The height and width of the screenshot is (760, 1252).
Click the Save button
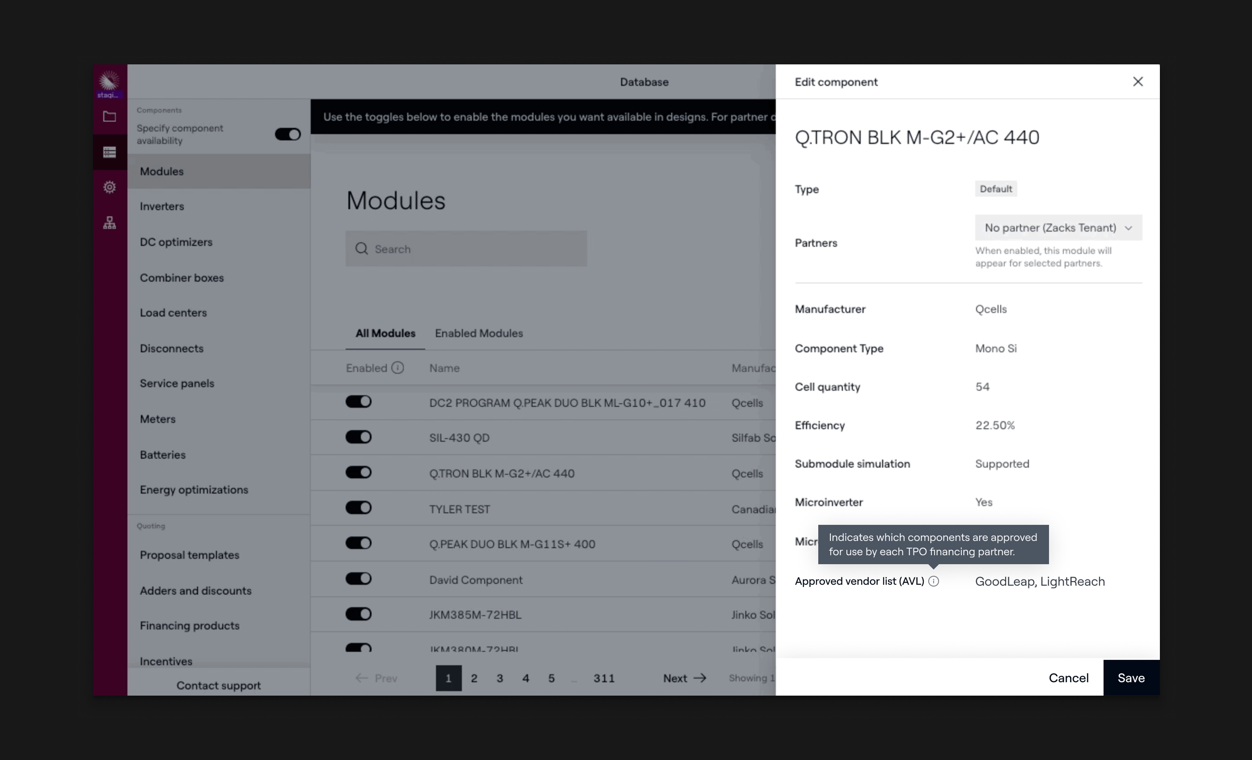pos(1130,678)
